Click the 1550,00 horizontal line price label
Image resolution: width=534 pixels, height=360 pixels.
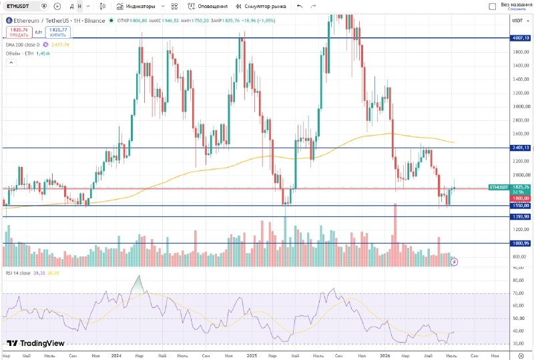[521, 206]
